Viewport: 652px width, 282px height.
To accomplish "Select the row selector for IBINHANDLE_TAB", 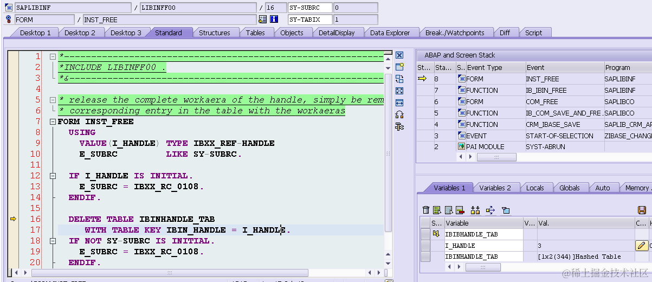I will coord(425,257).
